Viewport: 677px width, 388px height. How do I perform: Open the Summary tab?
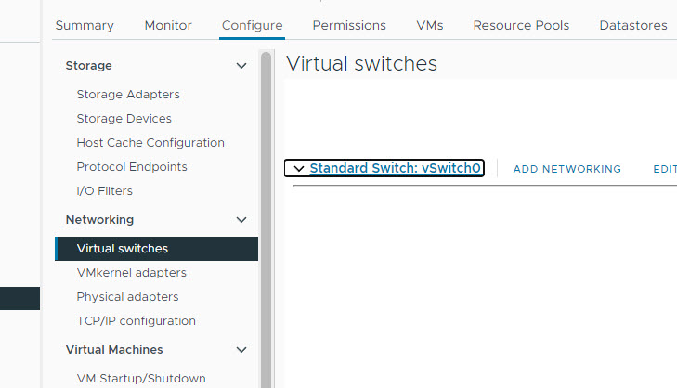pos(85,25)
